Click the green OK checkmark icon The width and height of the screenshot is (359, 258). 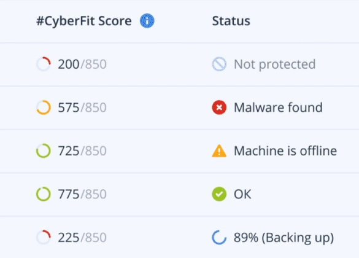pyautogui.click(x=219, y=194)
